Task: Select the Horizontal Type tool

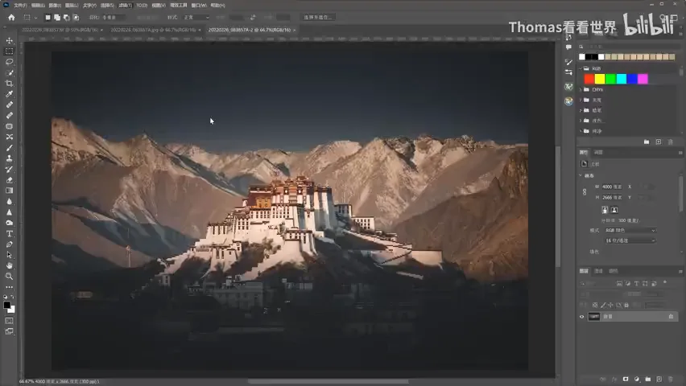Action: [9, 233]
